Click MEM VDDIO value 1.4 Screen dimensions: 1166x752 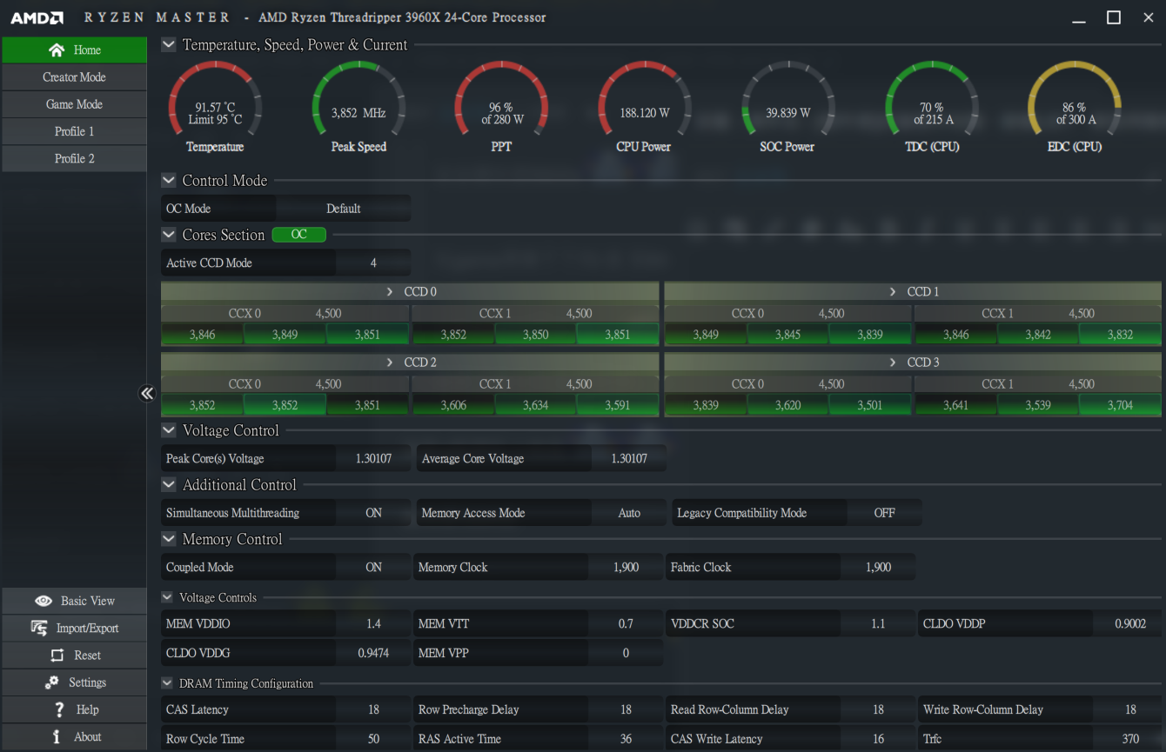tap(373, 623)
